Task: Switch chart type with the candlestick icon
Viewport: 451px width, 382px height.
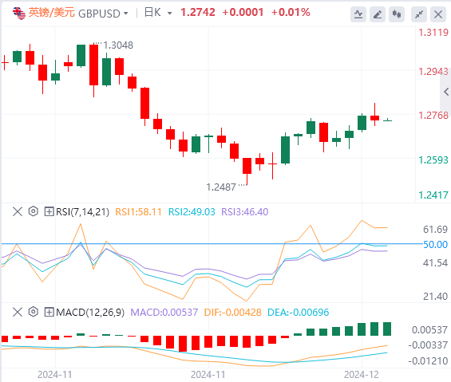Action: 397,14
